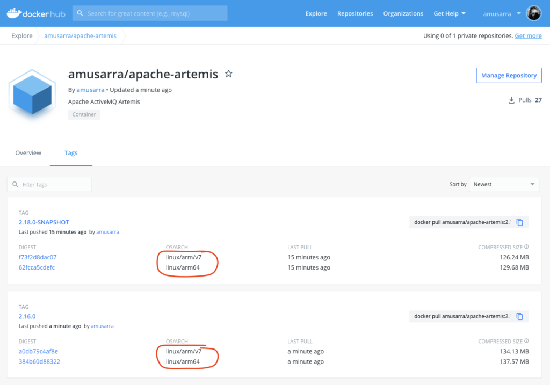
Task: Click amusarra link on 2.16.0 push line
Action: click(x=102, y=326)
